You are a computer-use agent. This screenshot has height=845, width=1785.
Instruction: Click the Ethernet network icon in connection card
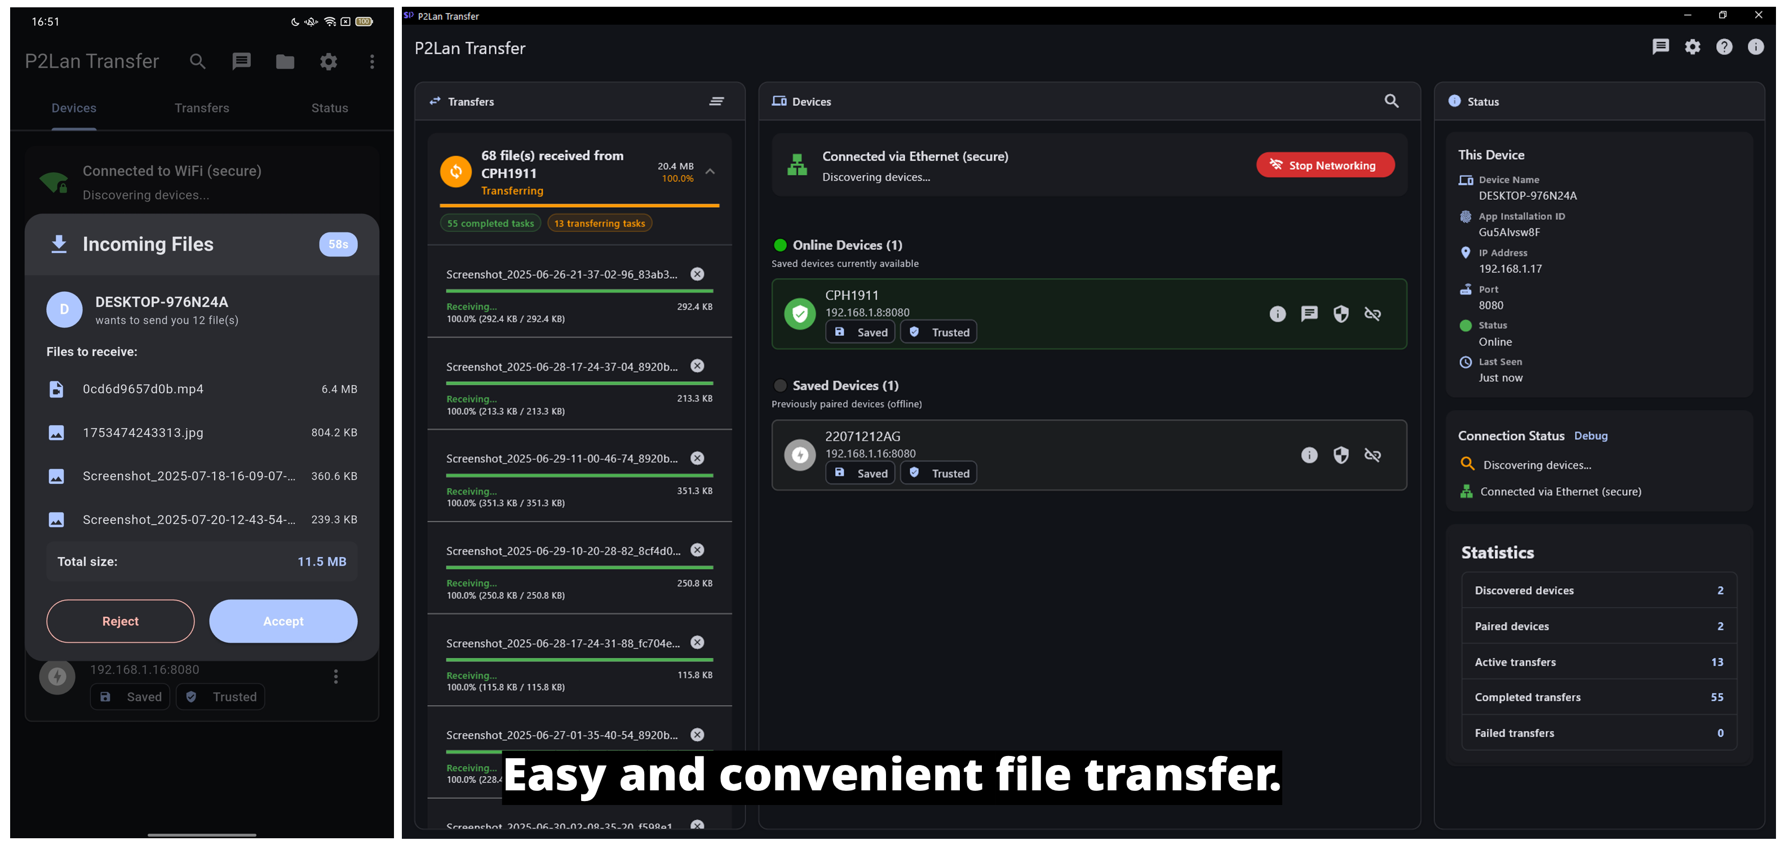[x=798, y=165]
